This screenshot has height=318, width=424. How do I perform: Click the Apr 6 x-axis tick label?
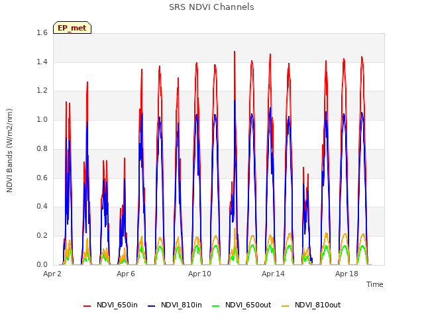(126, 274)
